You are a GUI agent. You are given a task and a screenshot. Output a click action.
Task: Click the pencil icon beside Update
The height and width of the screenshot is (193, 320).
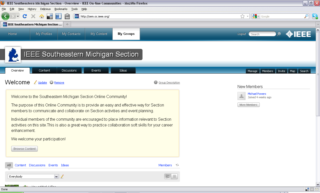pos(35,82)
